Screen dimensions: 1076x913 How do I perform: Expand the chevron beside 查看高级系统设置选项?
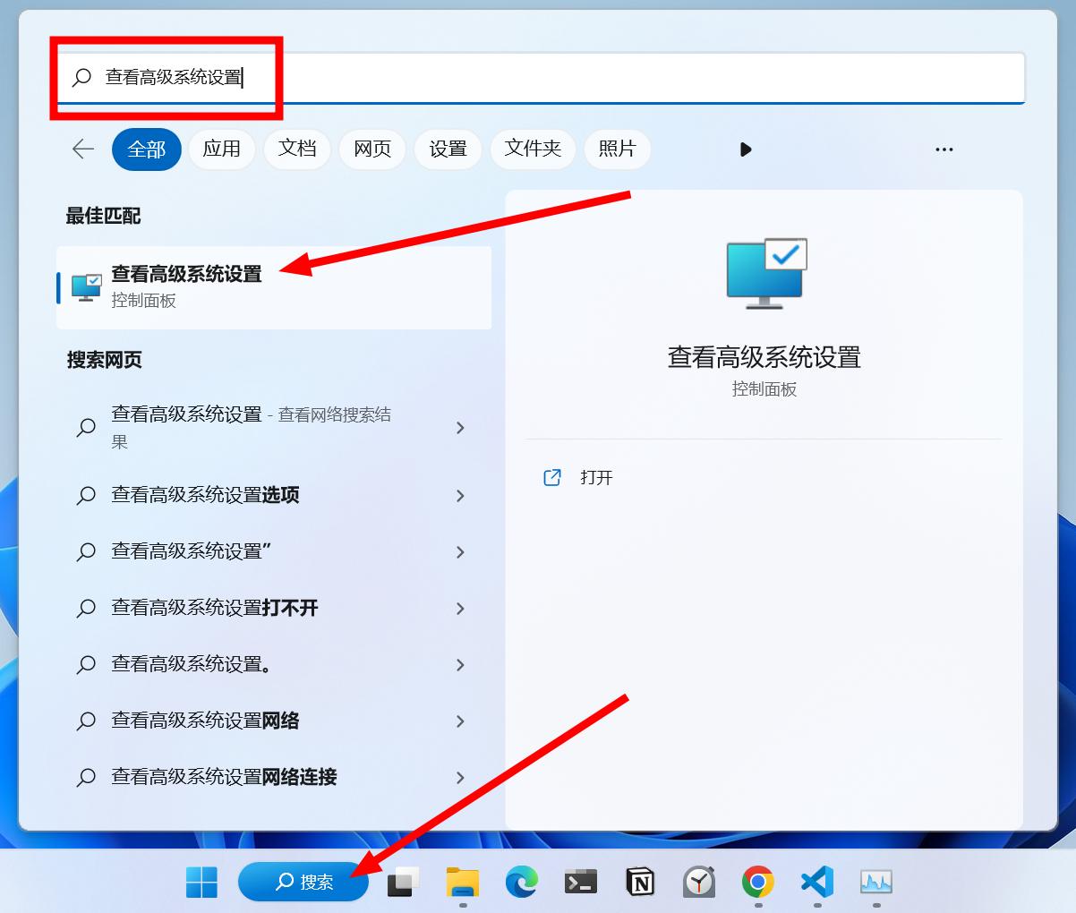pos(461,496)
